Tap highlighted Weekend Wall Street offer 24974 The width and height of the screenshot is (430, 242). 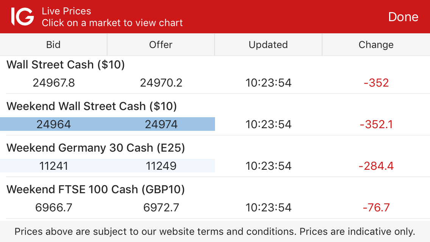pos(161,124)
